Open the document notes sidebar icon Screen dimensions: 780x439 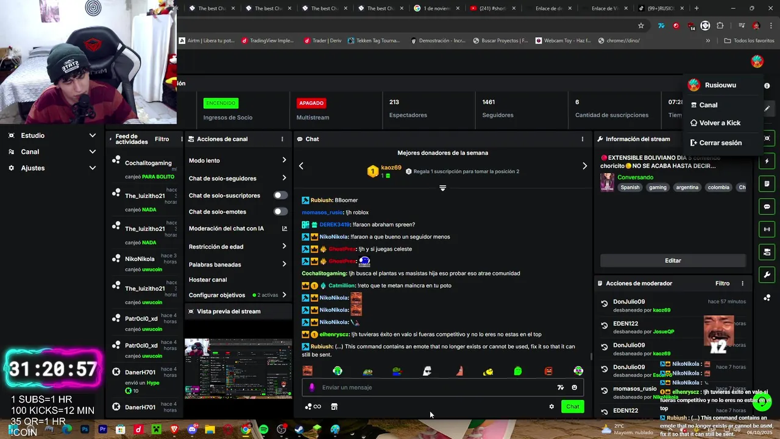pyautogui.click(x=767, y=184)
